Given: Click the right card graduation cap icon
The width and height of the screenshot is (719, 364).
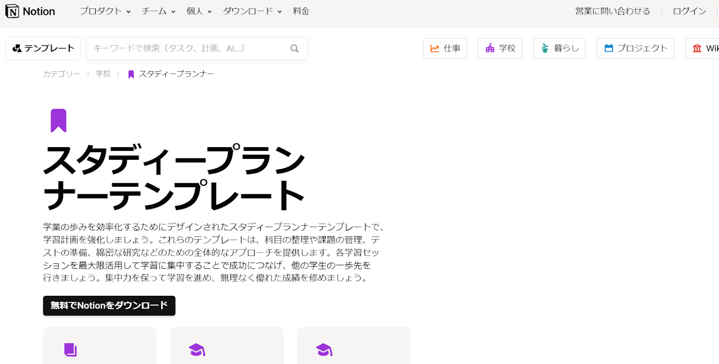Looking at the screenshot, I should (x=324, y=350).
